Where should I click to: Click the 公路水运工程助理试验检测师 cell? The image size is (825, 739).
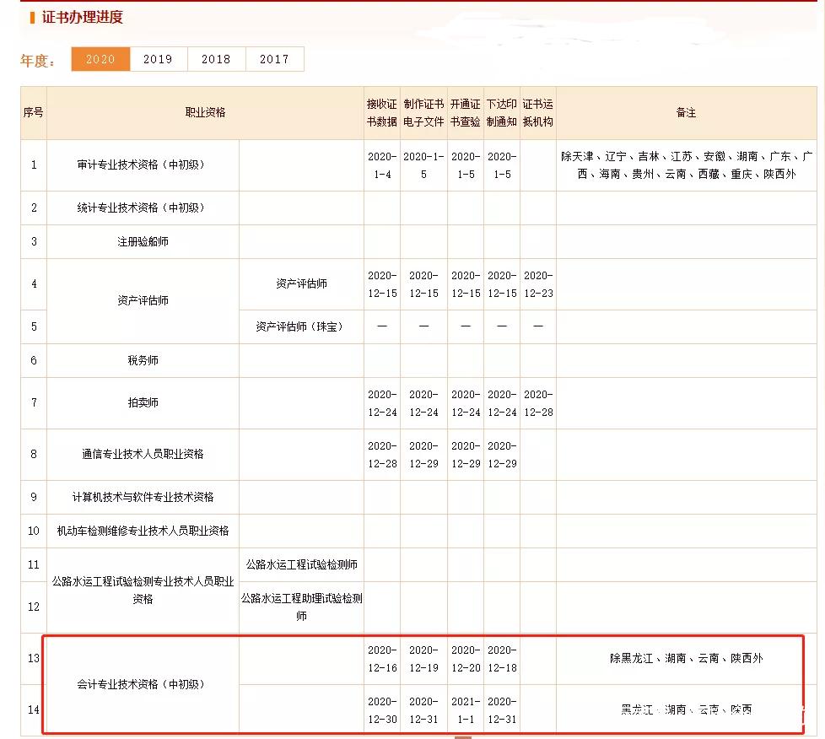(301, 607)
